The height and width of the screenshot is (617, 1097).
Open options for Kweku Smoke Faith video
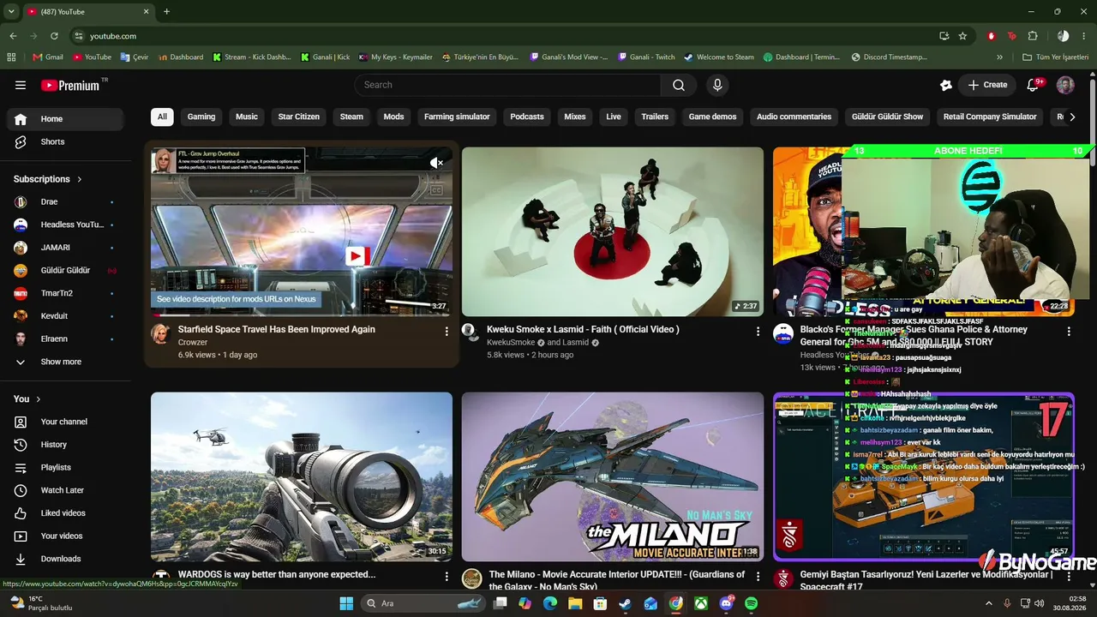[x=758, y=331]
